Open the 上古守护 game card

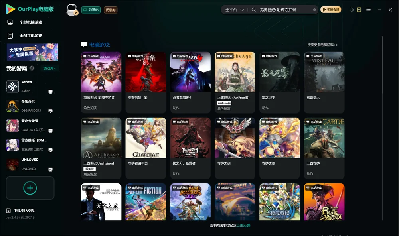[324, 148]
